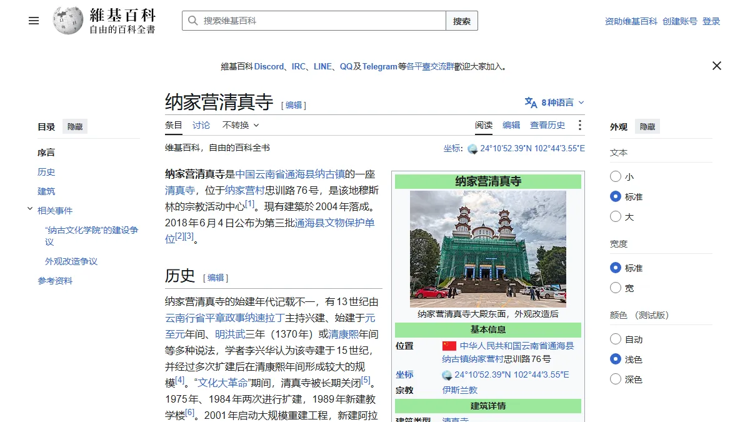Screen dimensions: 750x422
Task: Open the hamburger main menu
Action: 34,21
